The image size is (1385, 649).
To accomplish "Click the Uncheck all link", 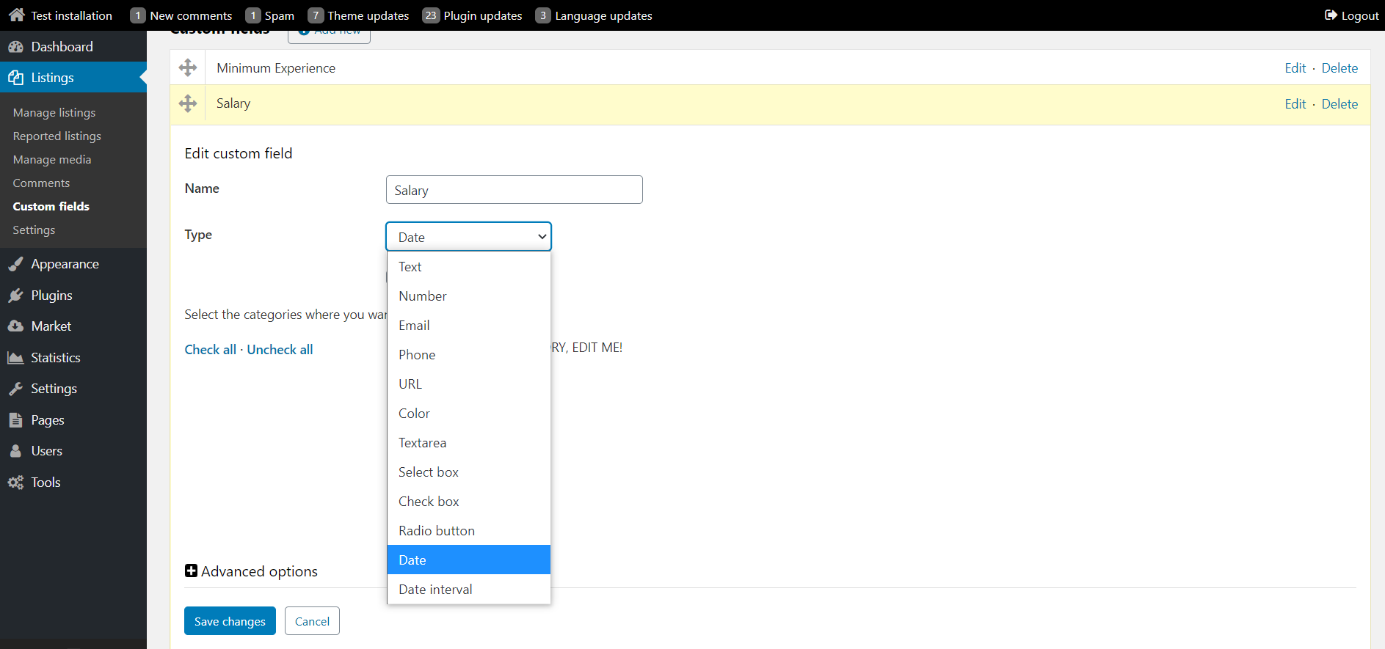I will coord(280,350).
